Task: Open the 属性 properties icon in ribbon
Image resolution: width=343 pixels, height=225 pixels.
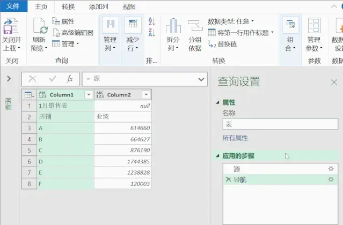Action: tap(56, 21)
